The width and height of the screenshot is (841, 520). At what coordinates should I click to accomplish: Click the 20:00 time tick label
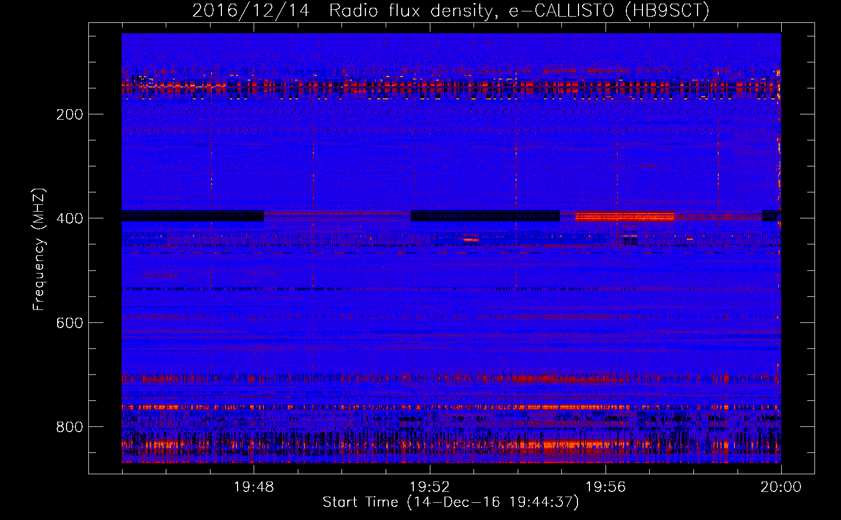(781, 487)
